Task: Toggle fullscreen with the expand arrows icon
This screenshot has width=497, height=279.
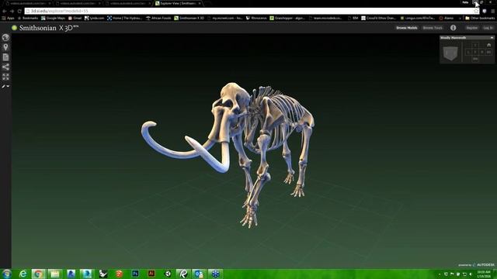Action: point(5,77)
